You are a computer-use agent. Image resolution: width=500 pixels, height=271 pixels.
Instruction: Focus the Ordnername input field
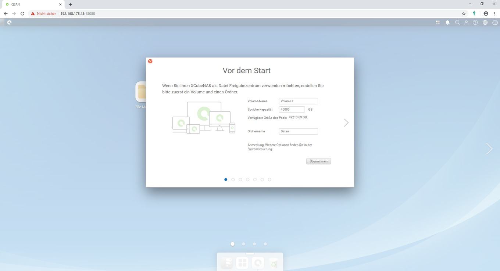pyautogui.click(x=298, y=131)
